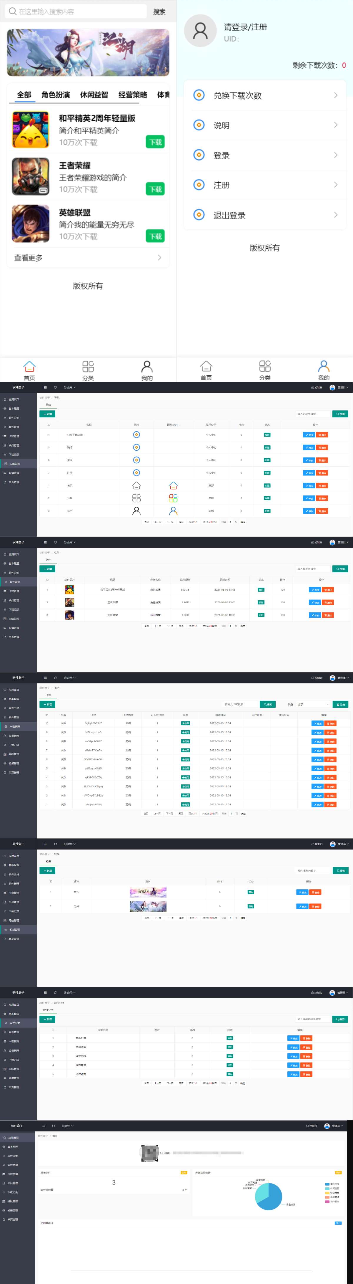Screen dimensions: 353x1284
Task: Click the chevron on the 注册 row
Action: 336,185
